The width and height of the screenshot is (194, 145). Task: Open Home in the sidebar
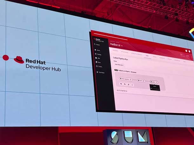pos(98,50)
